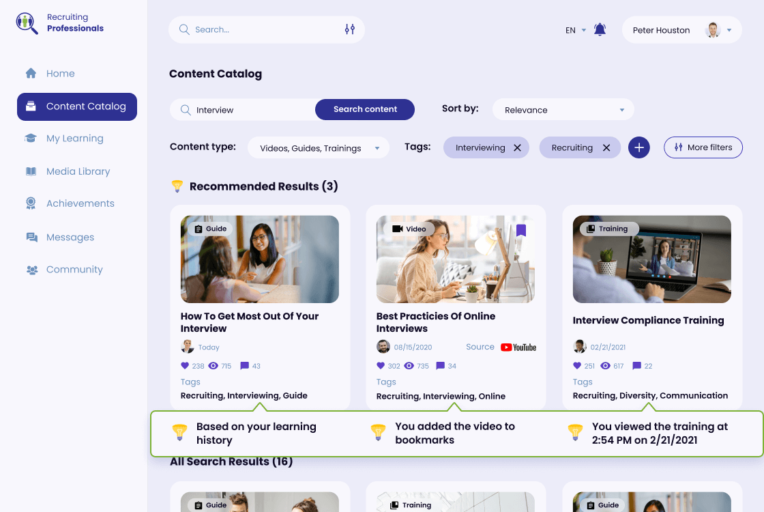Click the Search content button
This screenshot has height=512, width=764.
[x=365, y=109]
